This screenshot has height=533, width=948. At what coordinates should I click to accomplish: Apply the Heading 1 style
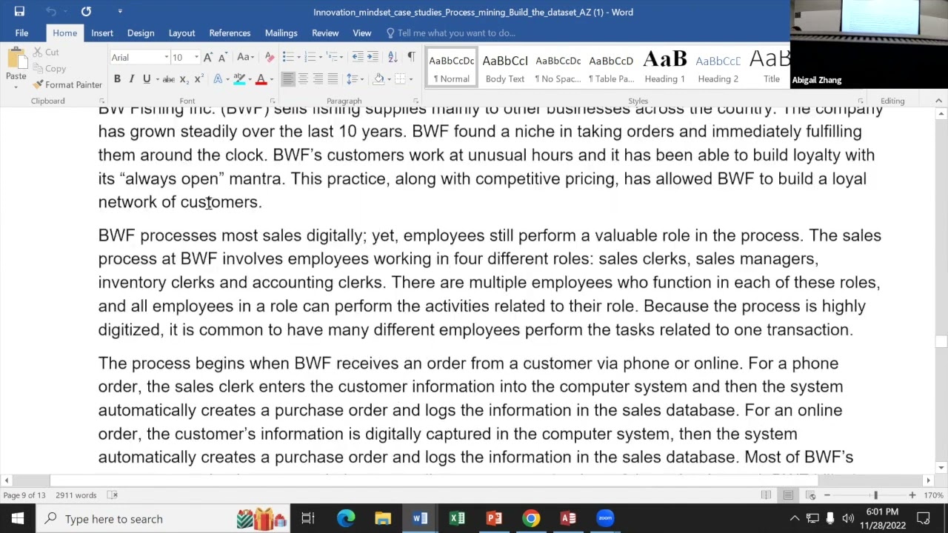click(x=664, y=67)
